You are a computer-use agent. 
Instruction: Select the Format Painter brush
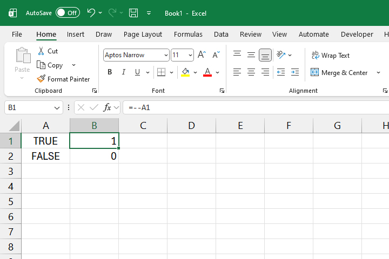[41, 79]
